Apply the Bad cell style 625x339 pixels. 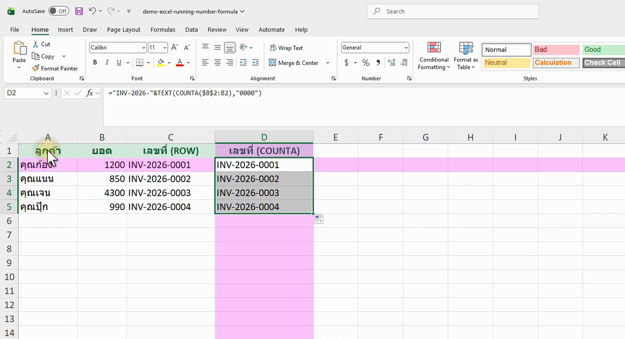[556, 49]
